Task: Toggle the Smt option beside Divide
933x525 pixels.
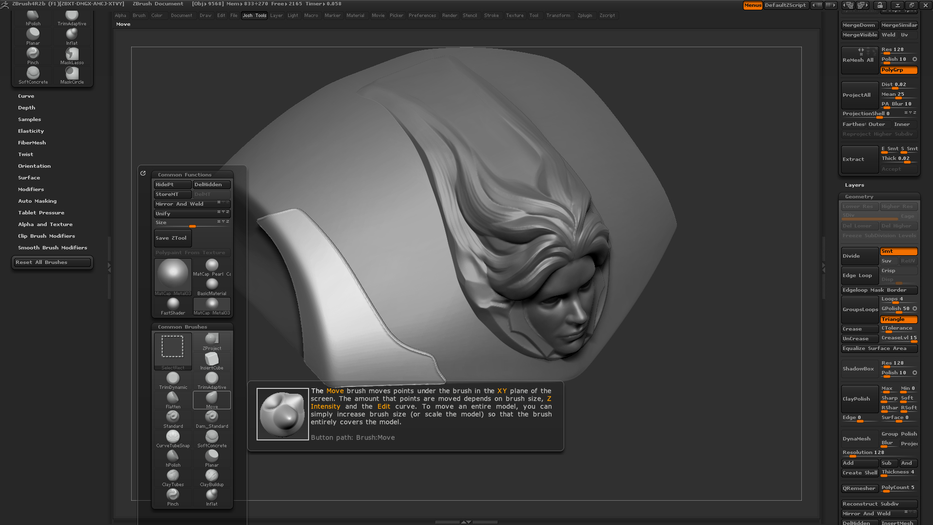Action: click(898, 251)
